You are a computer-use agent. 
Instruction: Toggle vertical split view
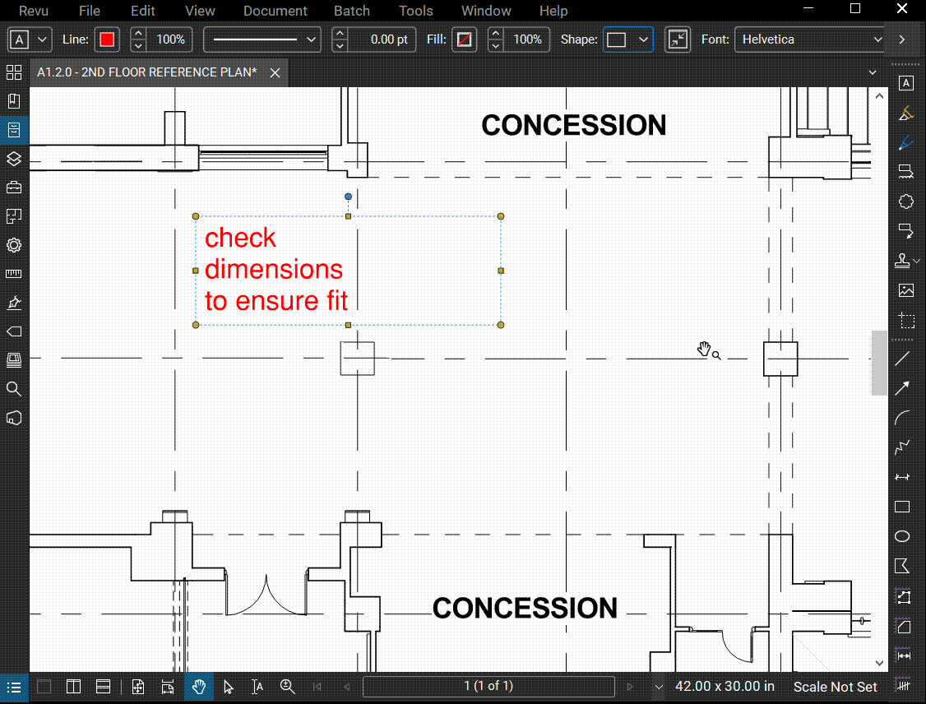pyautogui.click(x=73, y=687)
